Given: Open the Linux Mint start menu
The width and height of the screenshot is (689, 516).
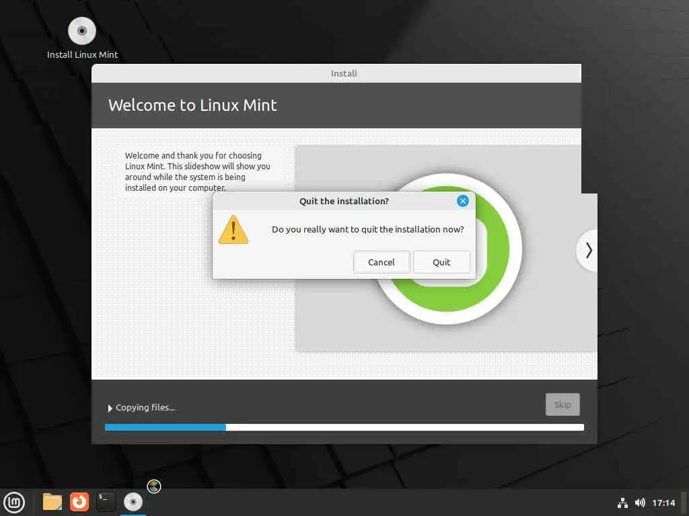Looking at the screenshot, I should pyautogui.click(x=14, y=503).
